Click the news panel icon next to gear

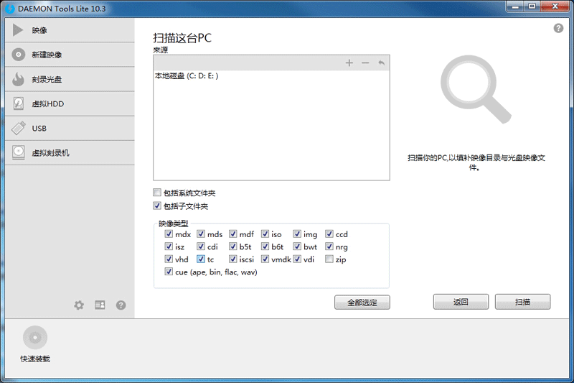click(x=100, y=305)
